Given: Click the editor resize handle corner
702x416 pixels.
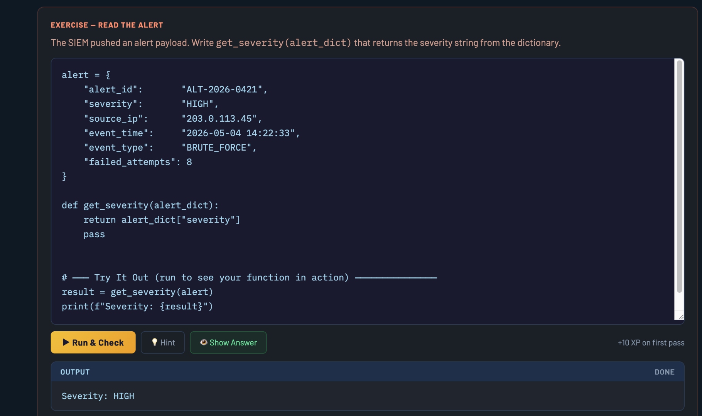Looking at the screenshot, I should pos(681,317).
